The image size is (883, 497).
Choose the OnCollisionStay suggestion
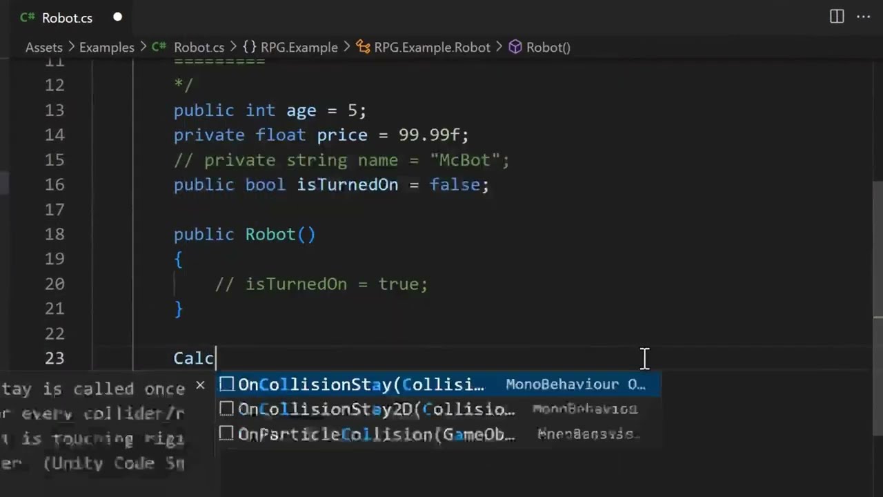tap(439, 384)
